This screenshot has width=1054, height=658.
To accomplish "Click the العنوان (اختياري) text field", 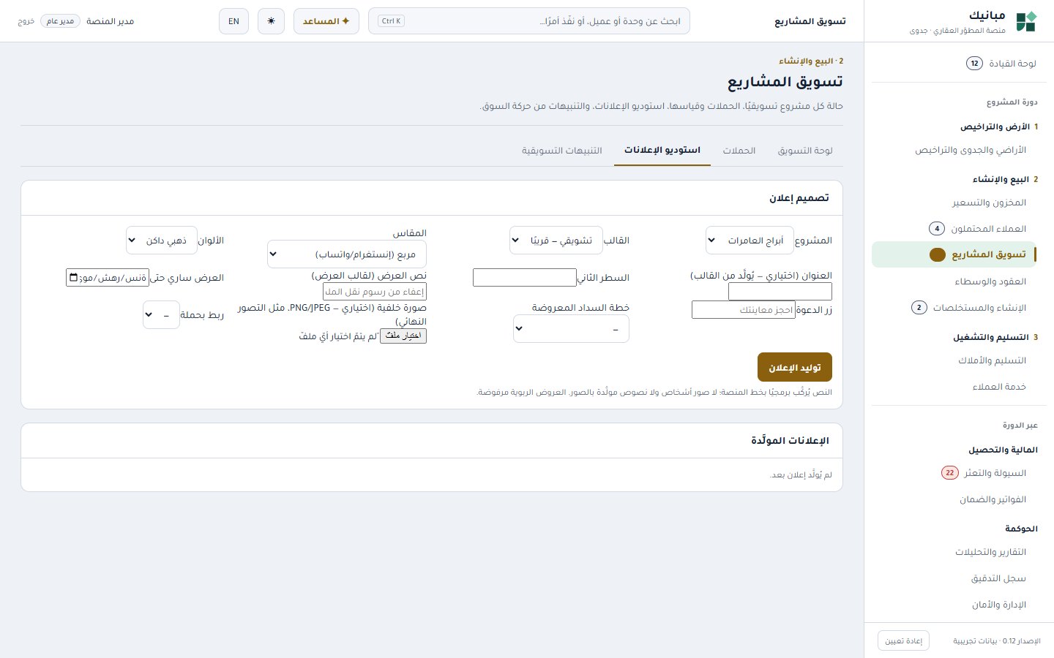I will [780, 292].
